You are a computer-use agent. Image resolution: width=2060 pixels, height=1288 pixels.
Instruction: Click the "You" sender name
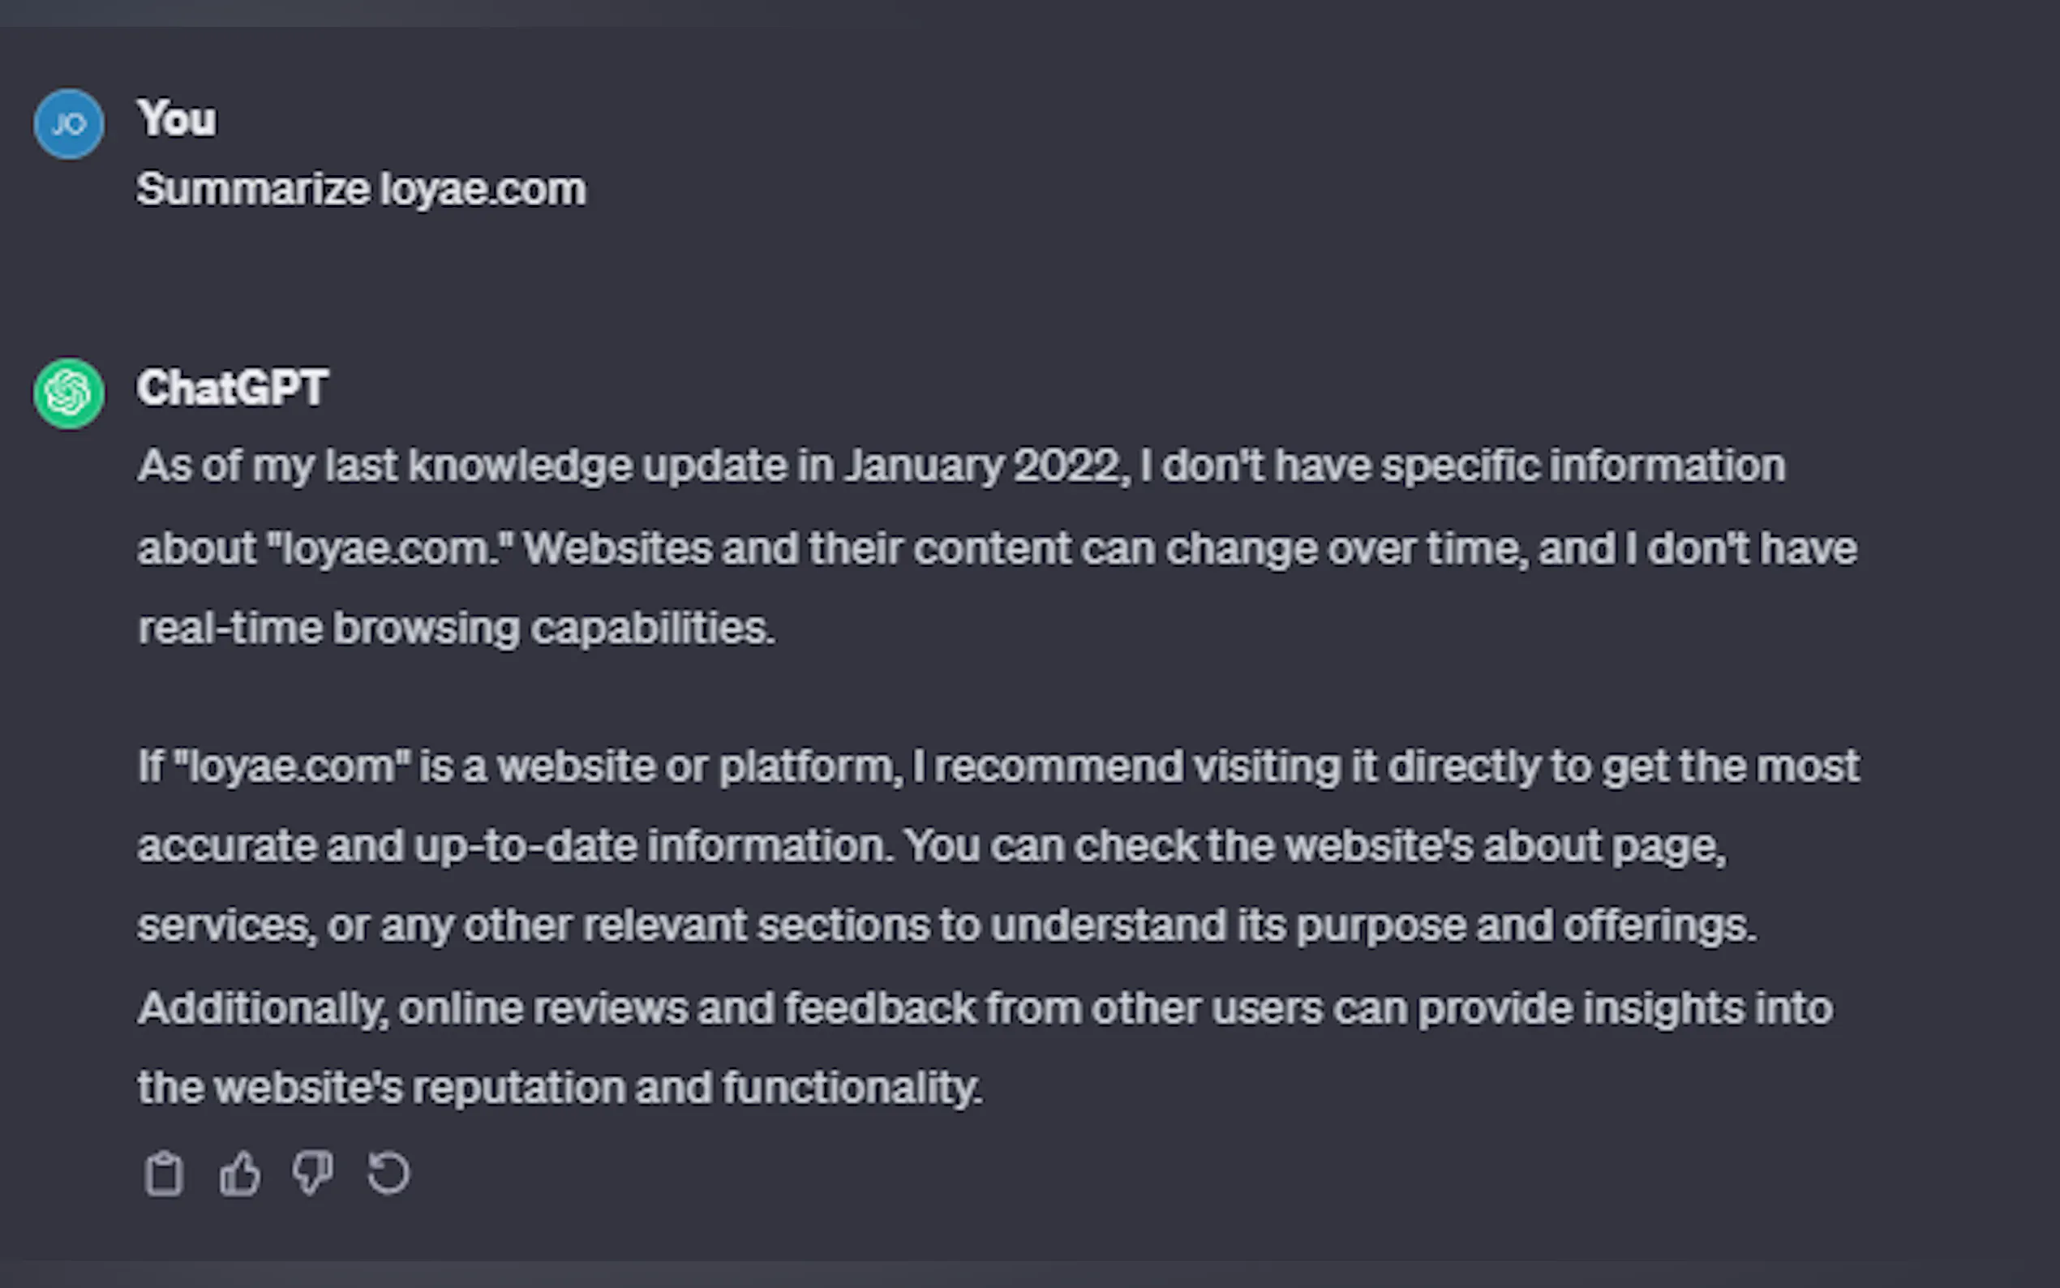[177, 118]
